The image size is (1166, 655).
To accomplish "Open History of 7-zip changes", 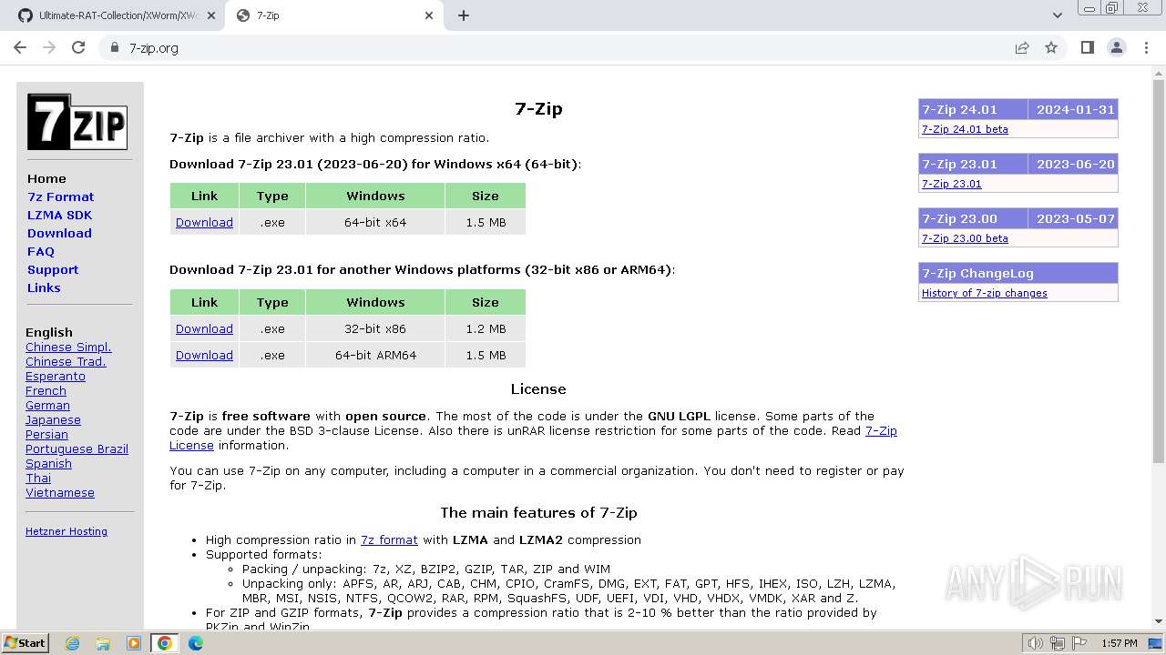I will 984,293.
